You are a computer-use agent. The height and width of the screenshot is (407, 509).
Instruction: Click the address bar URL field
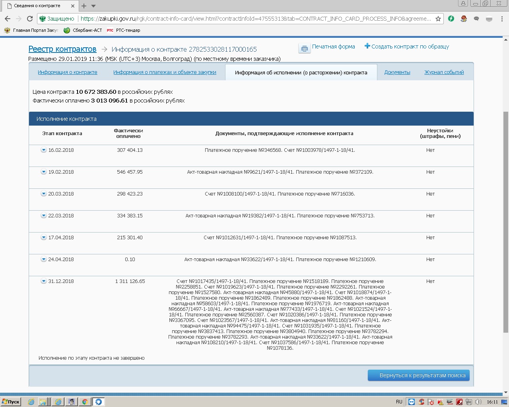click(255, 19)
